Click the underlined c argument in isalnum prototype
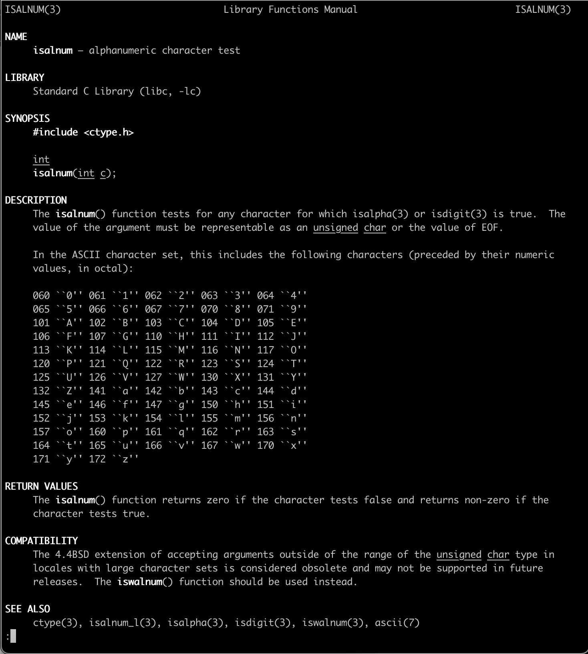 click(x=103, y=173)
